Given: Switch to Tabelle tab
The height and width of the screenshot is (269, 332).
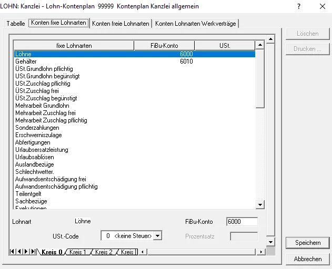Looking at the screenshot, I should pyautogui.click(x=16, y=23).
